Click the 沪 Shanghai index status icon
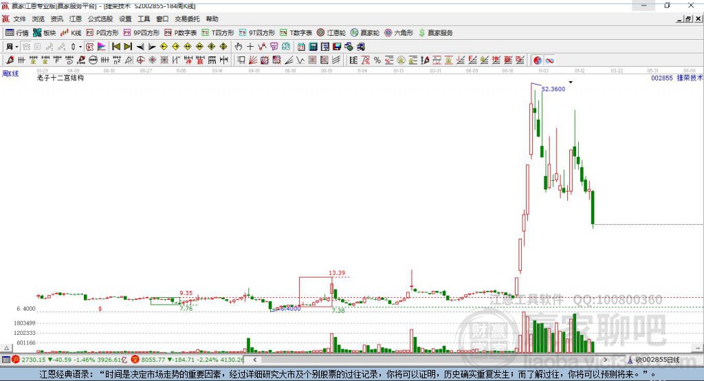This screenshot has width=704, height=381. pyautogui.click(x=16, y=360)
